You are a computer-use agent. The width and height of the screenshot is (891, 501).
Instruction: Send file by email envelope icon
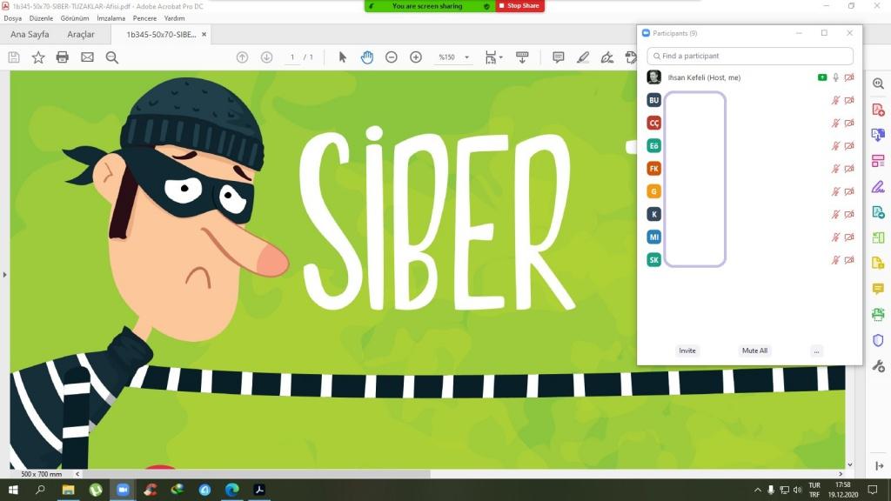point(87,57)
